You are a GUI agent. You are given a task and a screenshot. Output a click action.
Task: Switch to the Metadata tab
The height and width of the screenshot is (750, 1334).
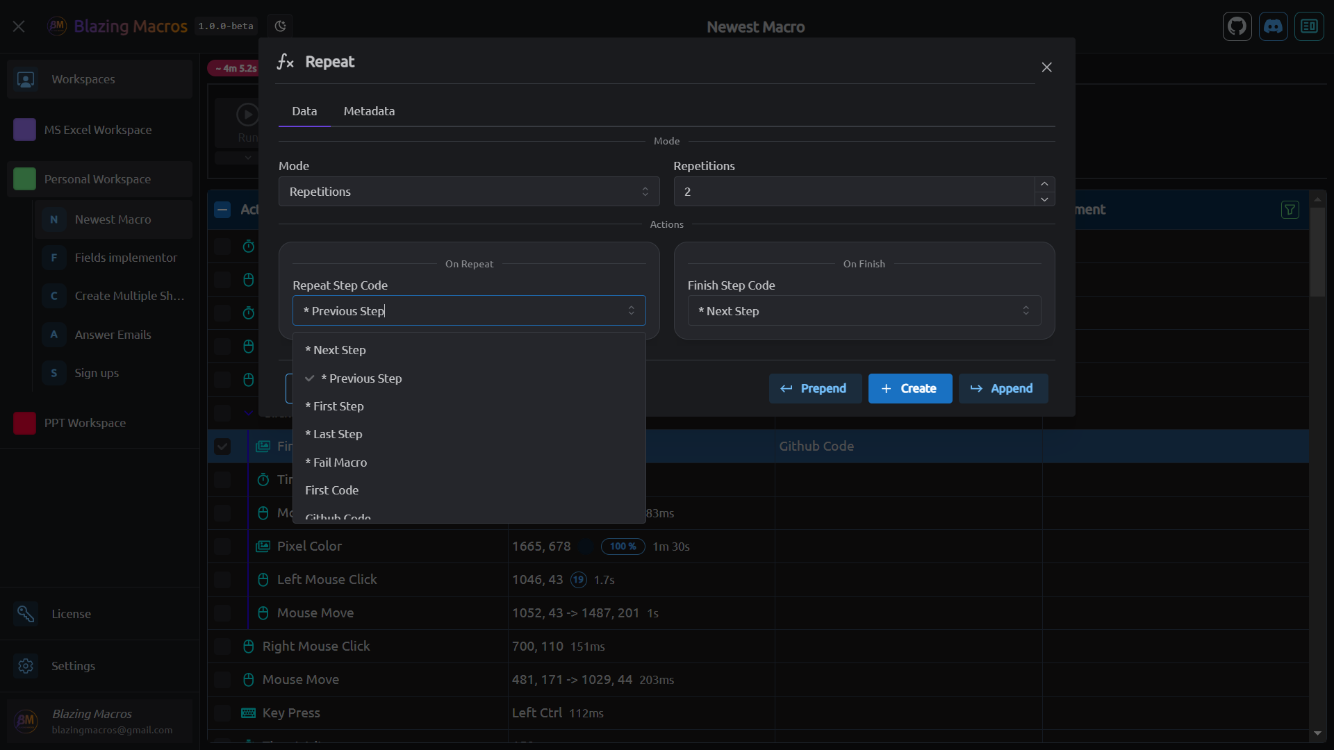pos(369,111)
